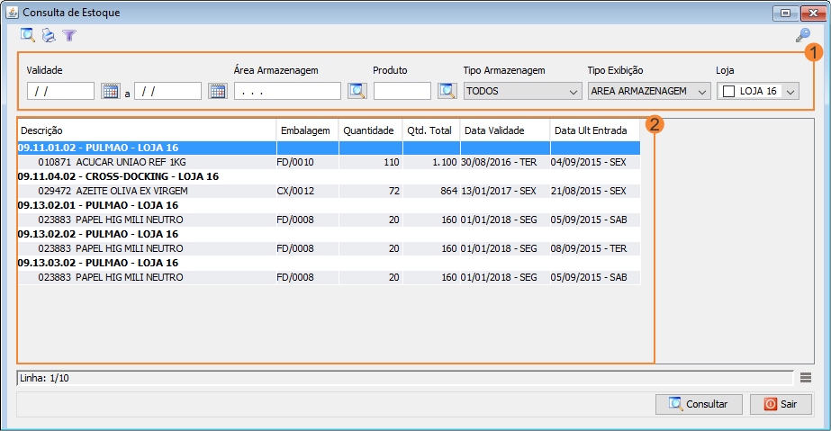Click the print toolbar icon

(x=49, y=36)
